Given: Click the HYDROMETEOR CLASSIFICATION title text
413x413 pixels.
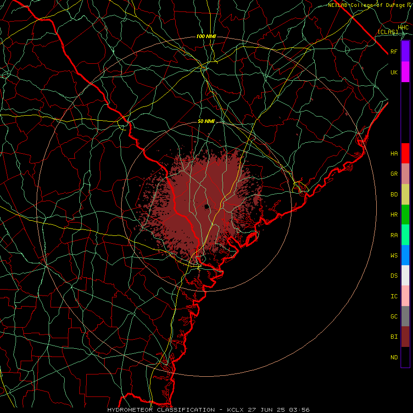Looking at the screenshot, I should click(161, 410).
